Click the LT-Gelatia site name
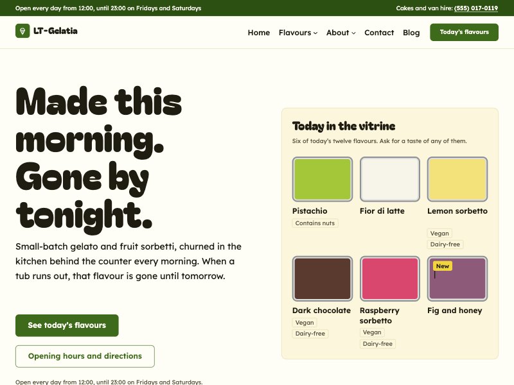This screenshot has height=385, width=514. [55, 31]
